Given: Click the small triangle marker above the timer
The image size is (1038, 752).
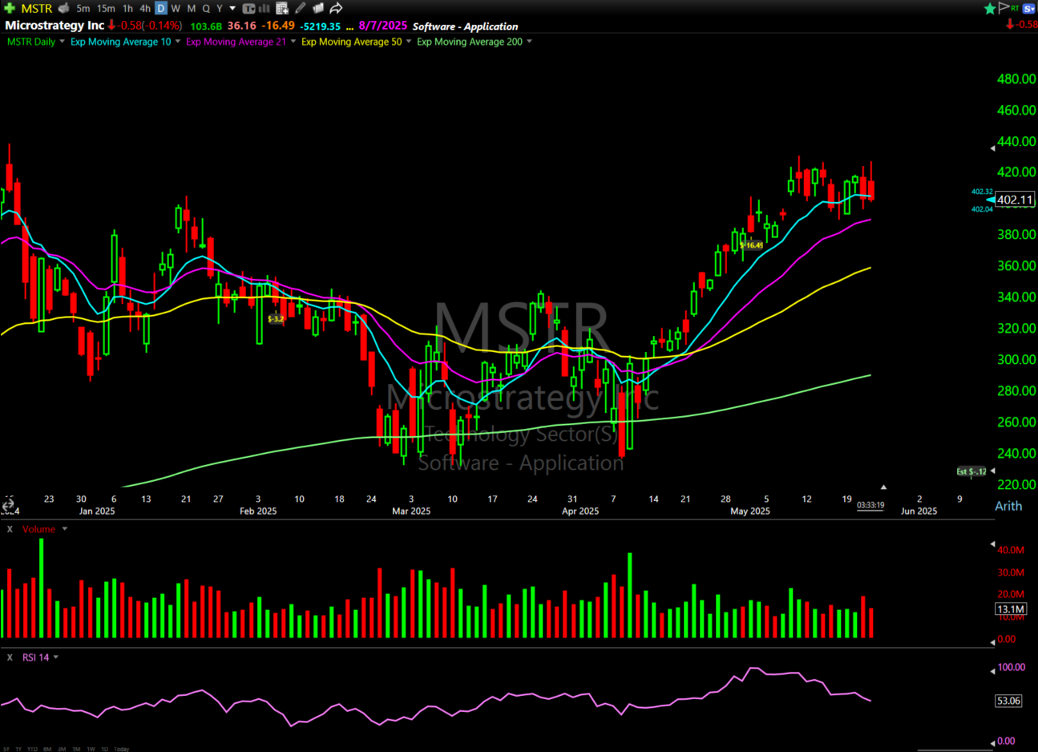Looking at the screenshot, I should pos(883,487).
